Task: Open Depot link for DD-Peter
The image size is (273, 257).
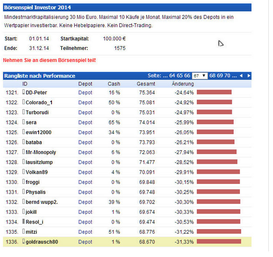Action: 85,93
